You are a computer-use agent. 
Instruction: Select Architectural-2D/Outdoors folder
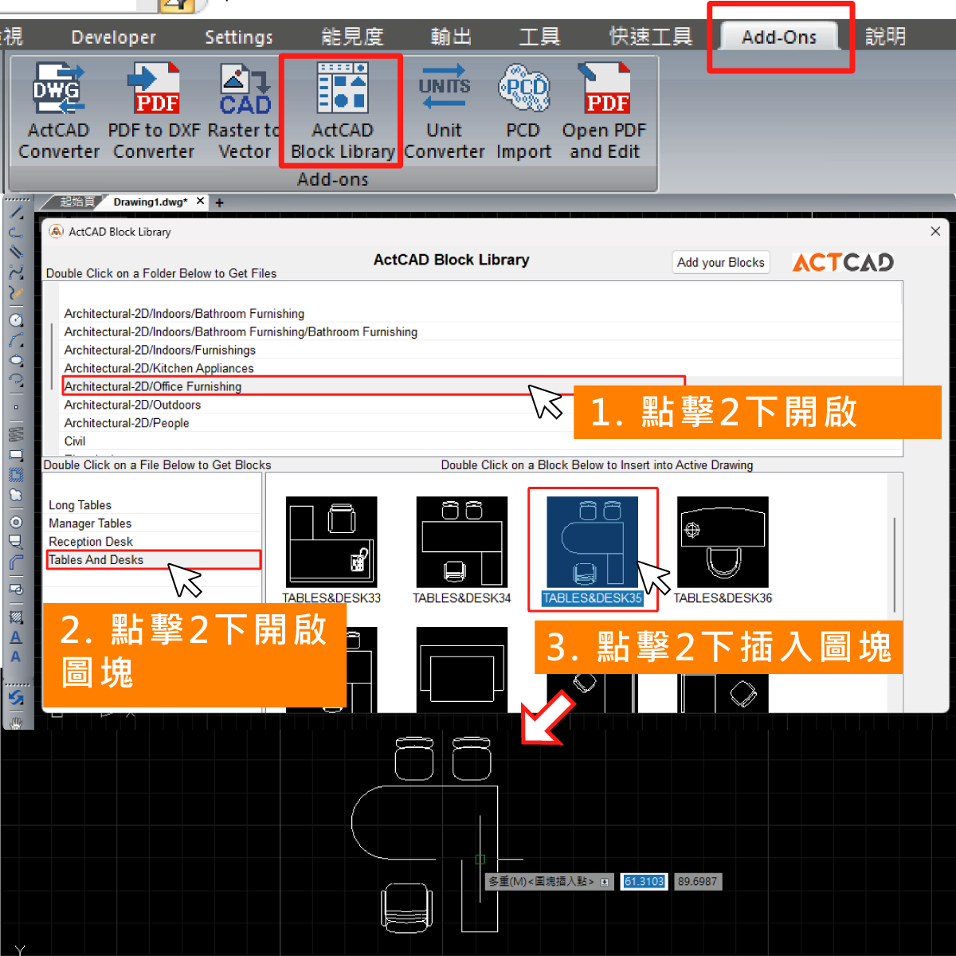(482, 405)
